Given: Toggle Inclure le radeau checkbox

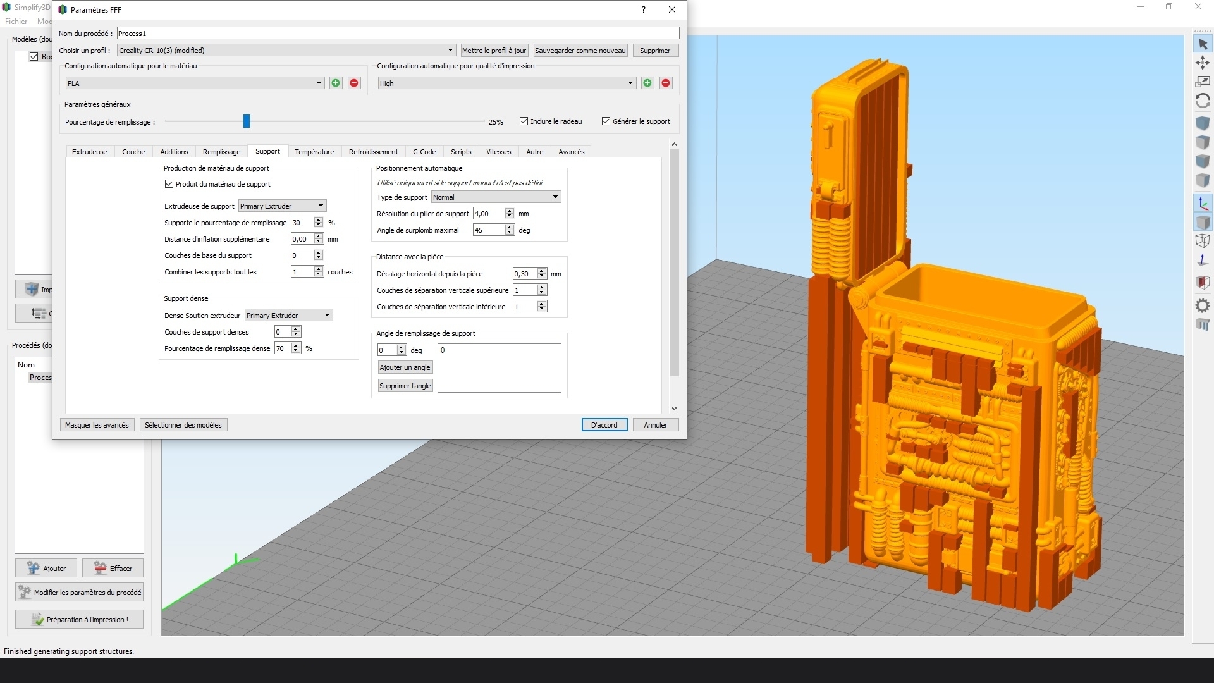Looking at the screenshot, I should [x=524, y=121].
